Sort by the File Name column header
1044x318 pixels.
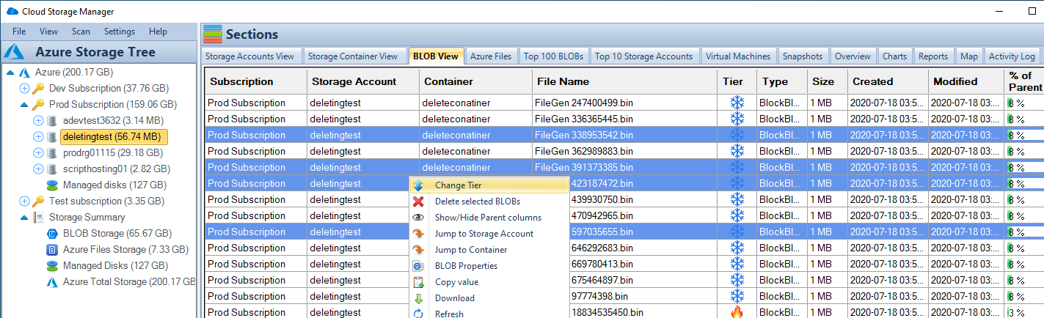(624, 81)
